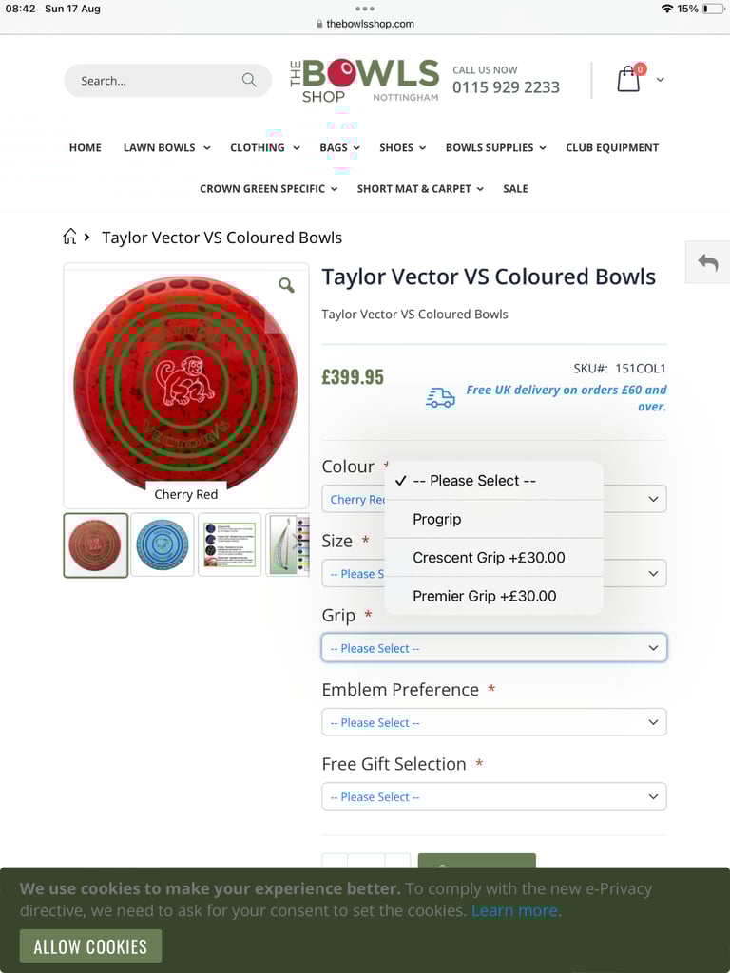Open the Emblem Preference dropdown
Image resolution: width=730 pixels, height=973 pixels.
(494, 722)
